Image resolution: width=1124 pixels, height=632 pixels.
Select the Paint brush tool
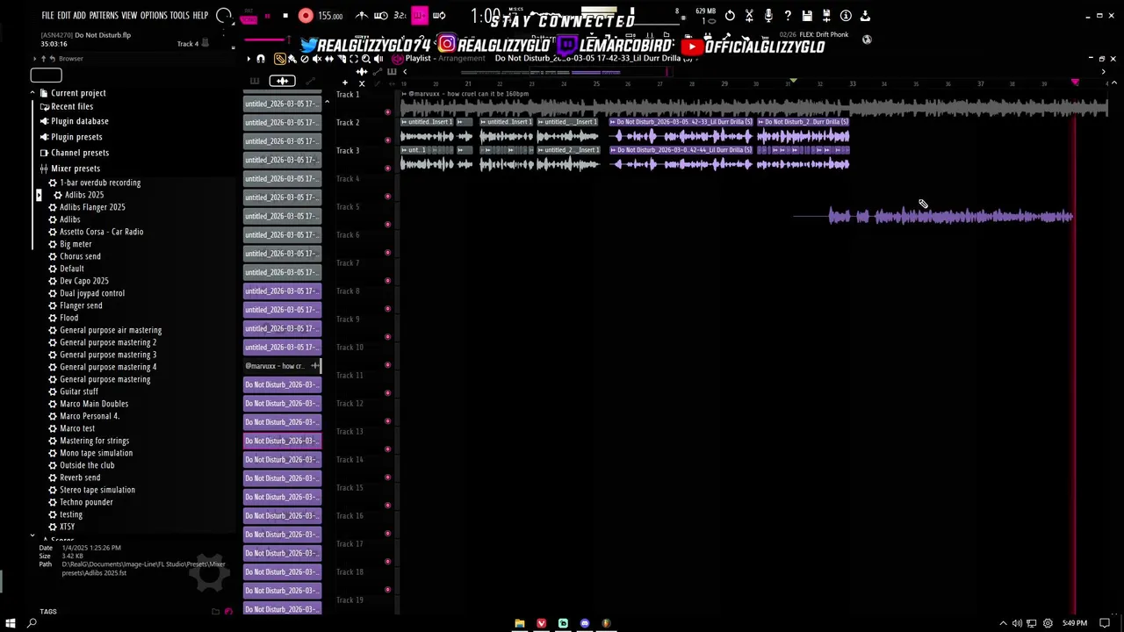coord(292,59)
